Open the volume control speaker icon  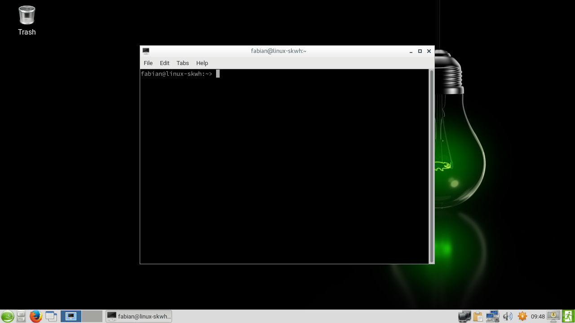point(508,317)
